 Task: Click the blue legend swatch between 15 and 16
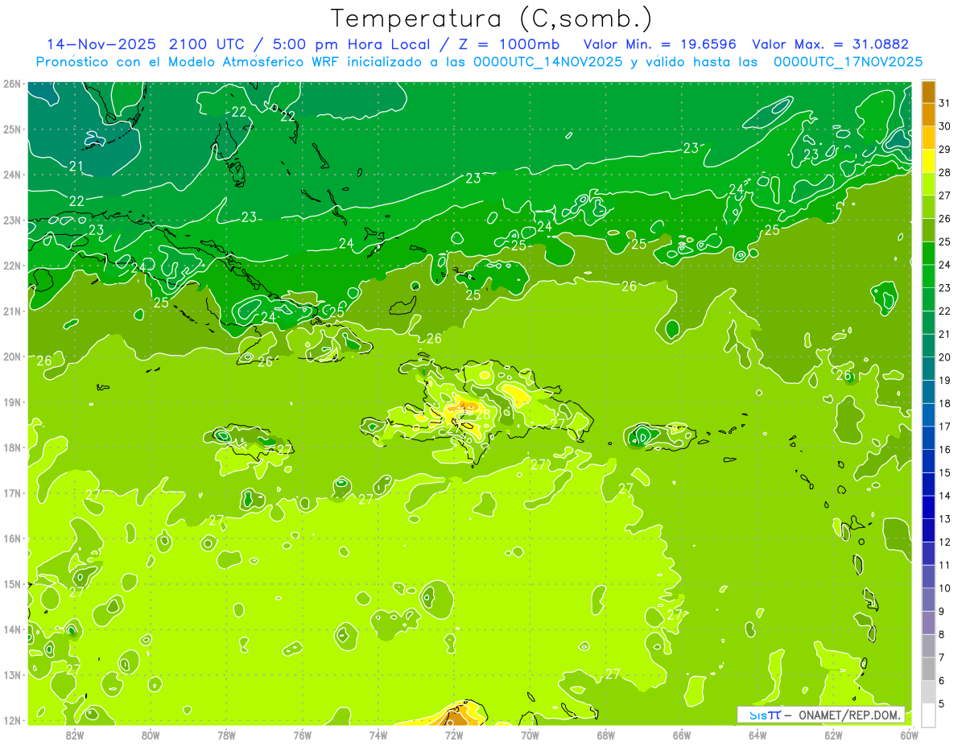pyautogui.click(x=928, y=460)
